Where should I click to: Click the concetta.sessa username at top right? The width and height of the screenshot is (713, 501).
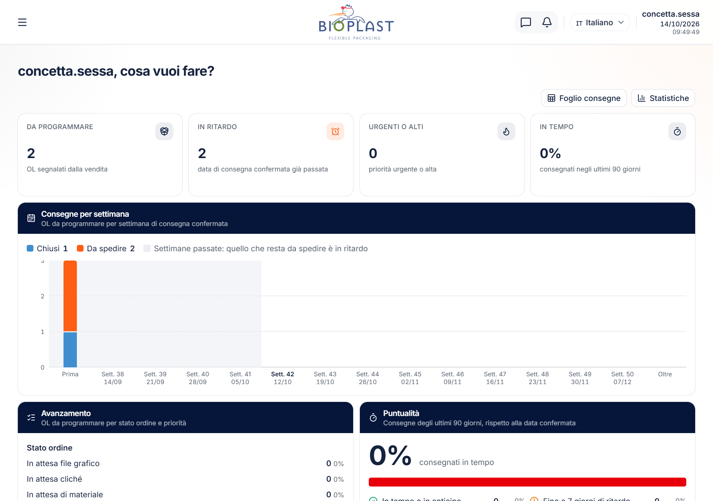click(671, 14)
